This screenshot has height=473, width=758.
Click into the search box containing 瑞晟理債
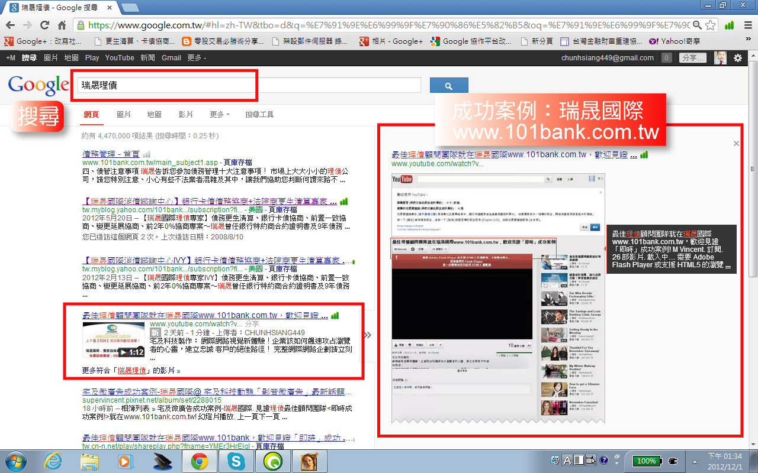click(x=249, y=85)
